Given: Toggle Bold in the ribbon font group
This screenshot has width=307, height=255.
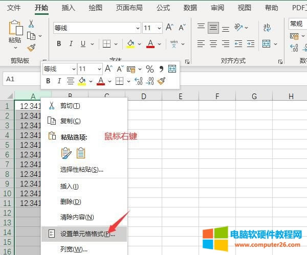Looking at the screenshot, I should (x=59, y=44).
